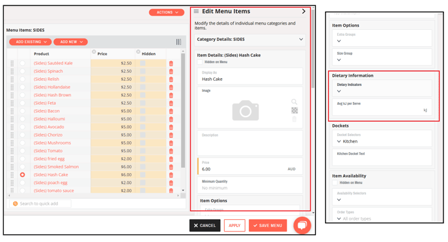Remove Halloumi using its trash icon
448x242 pixels.
point(171,119)
